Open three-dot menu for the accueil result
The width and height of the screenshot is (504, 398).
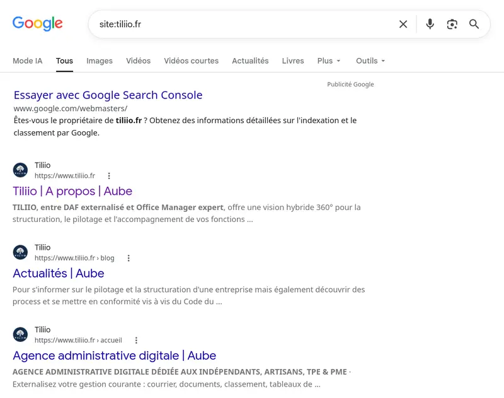(136, 341)
